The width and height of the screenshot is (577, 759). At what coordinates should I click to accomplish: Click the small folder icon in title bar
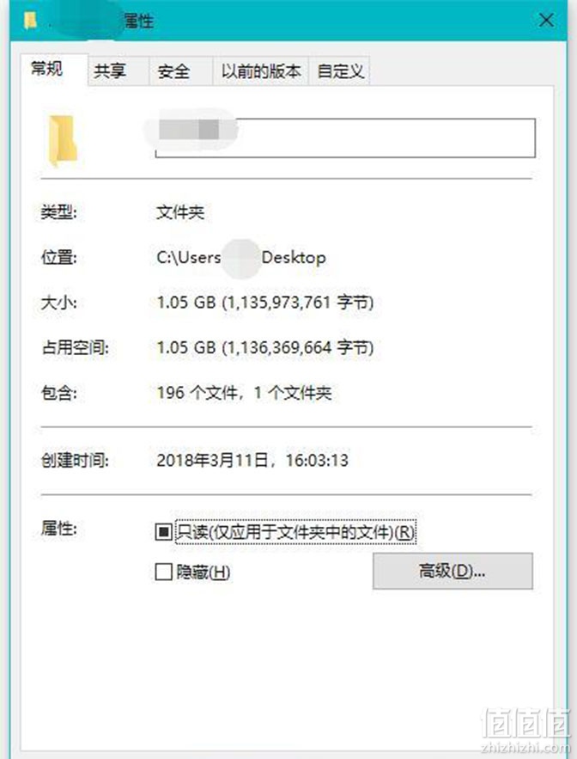31,21
